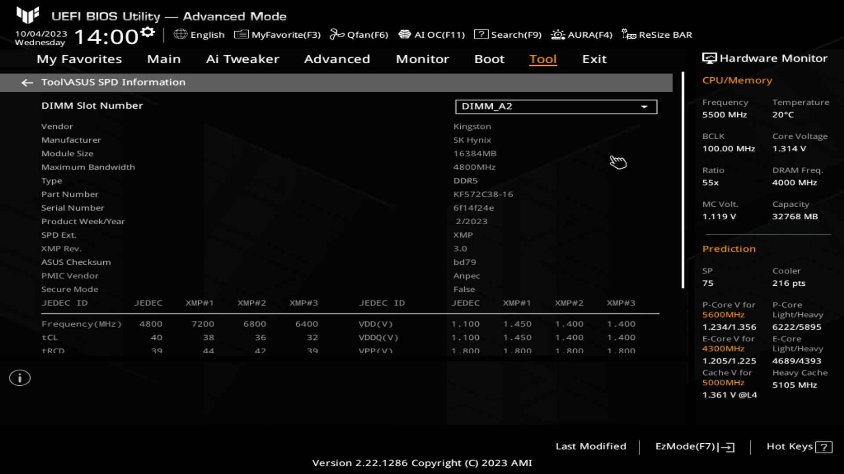Open MyFavorite(F3) list icon

(241, 34)
